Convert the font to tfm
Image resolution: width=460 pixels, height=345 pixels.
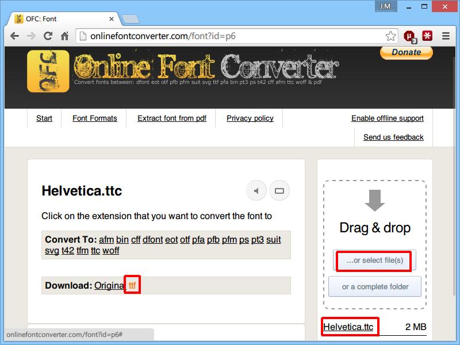pyautogui.click(x=82, y=251)
